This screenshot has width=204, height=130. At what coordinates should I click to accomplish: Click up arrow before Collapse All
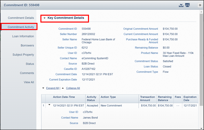[63, 88]
